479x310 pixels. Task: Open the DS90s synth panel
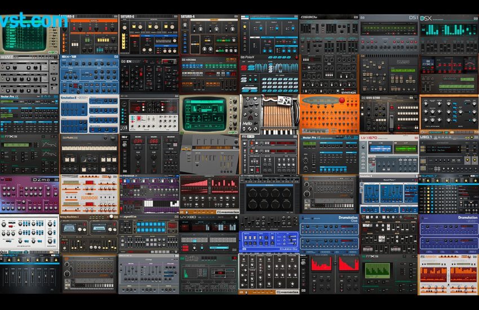(329, 34)
